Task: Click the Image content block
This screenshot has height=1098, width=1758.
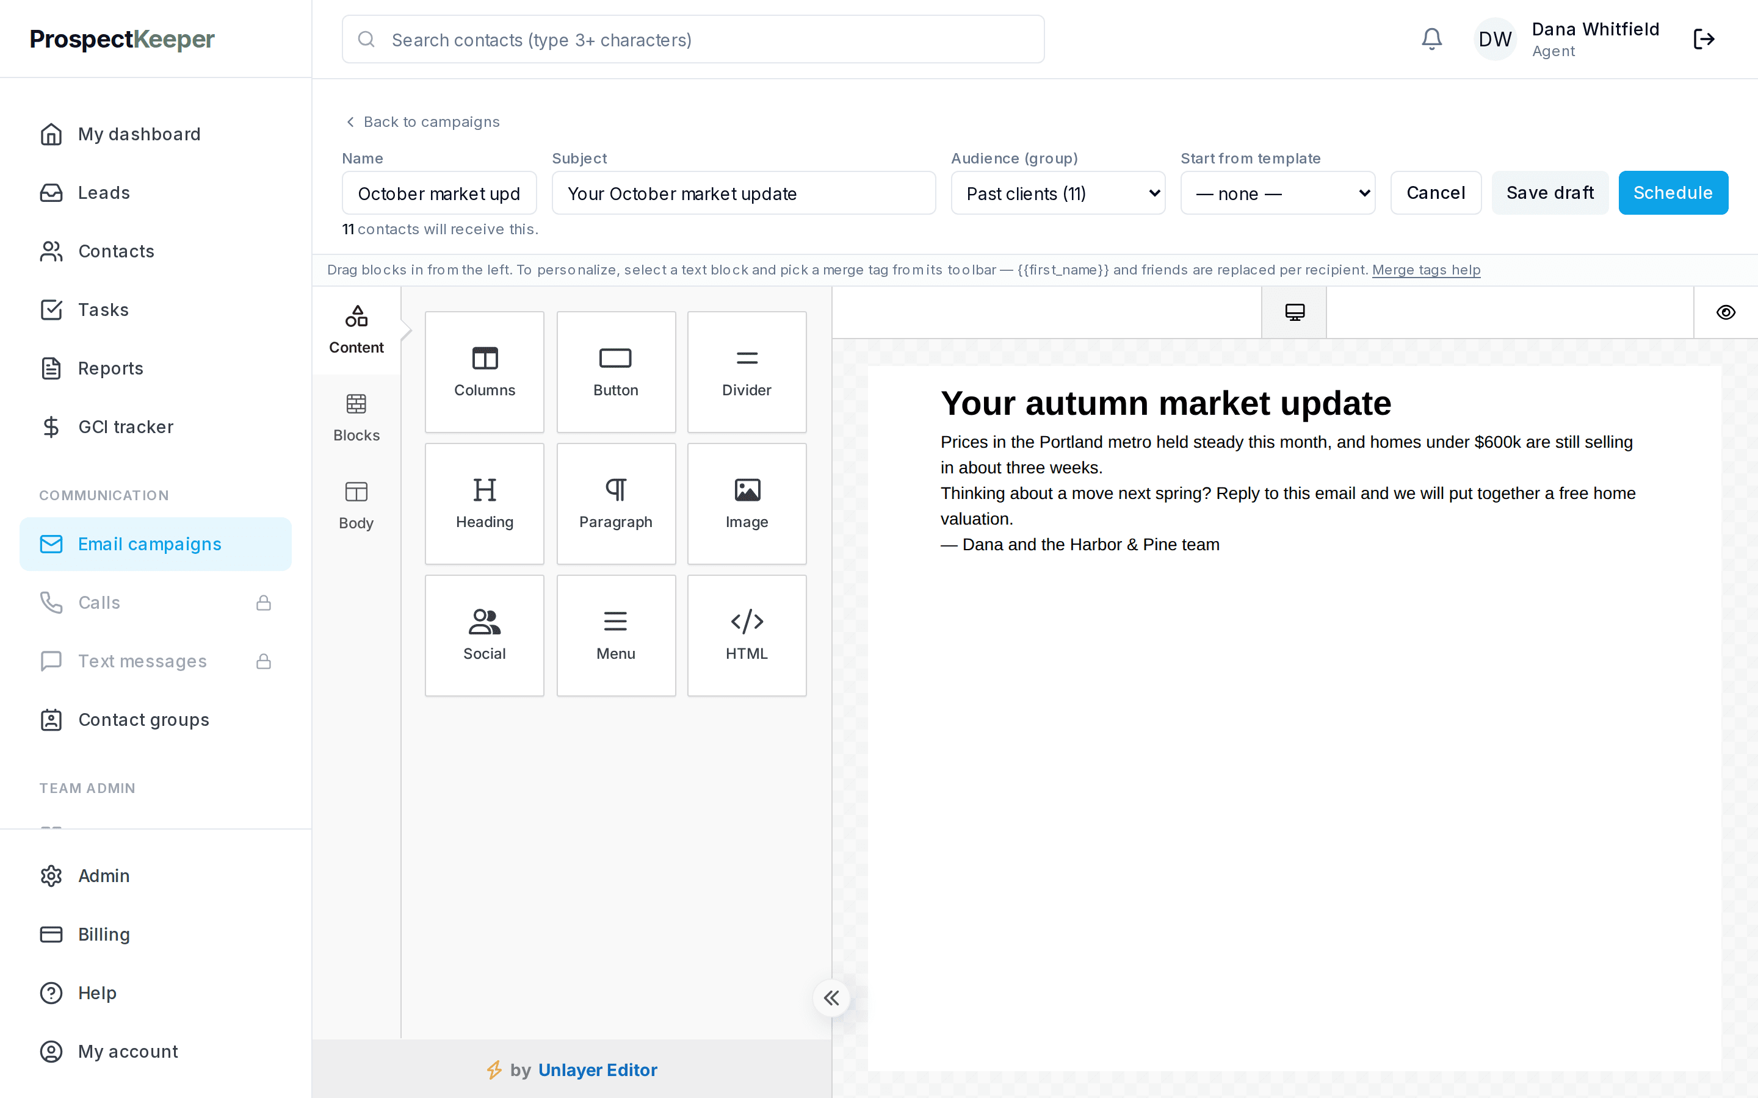Action: tap(747, 503)
